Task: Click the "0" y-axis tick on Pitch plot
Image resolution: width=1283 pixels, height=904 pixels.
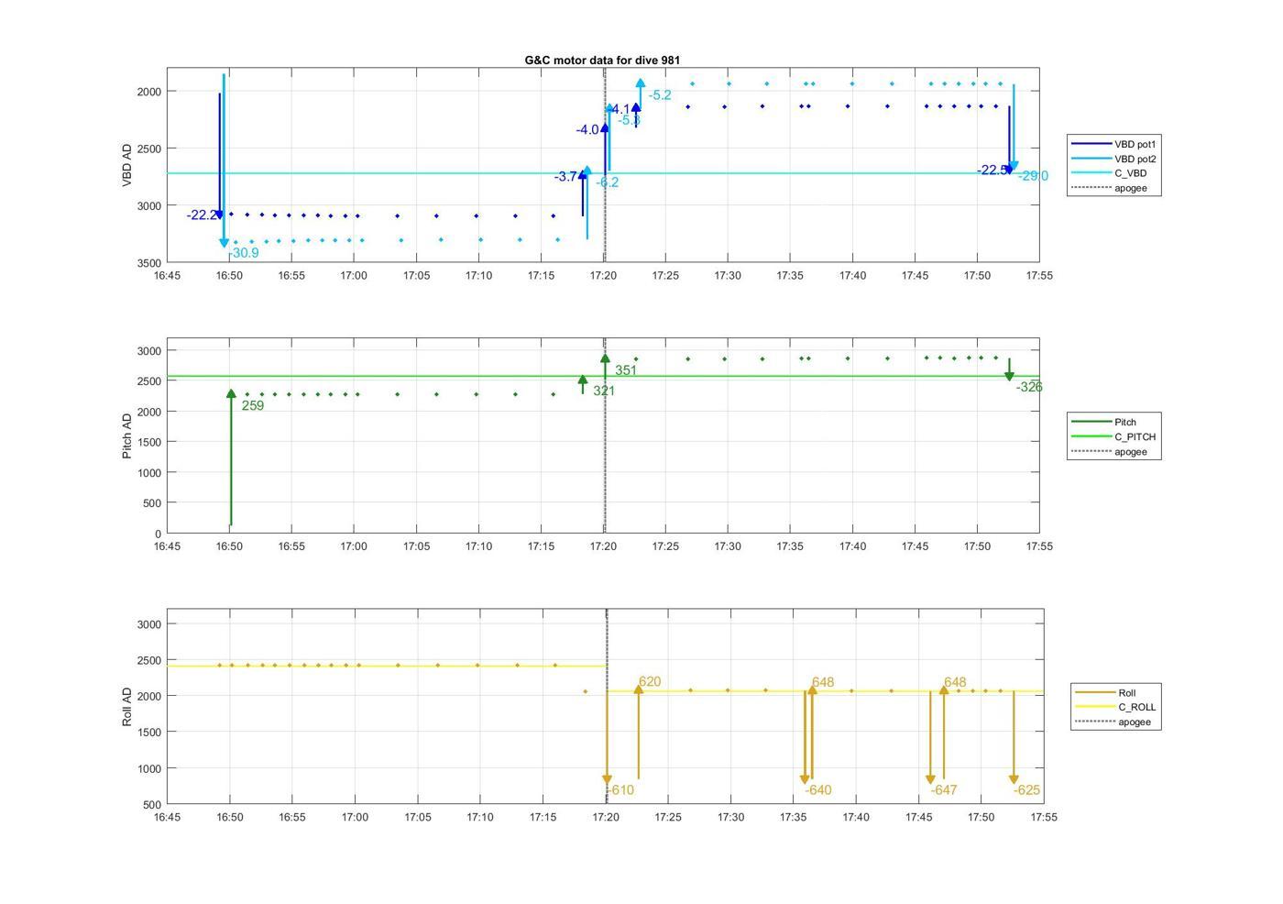Action: [x=159, y=534]
